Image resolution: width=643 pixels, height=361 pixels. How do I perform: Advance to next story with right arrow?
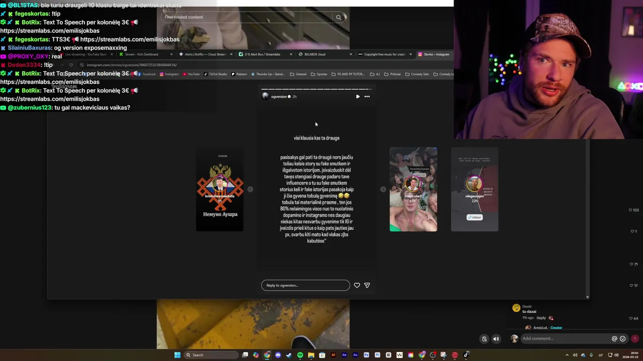383,189
